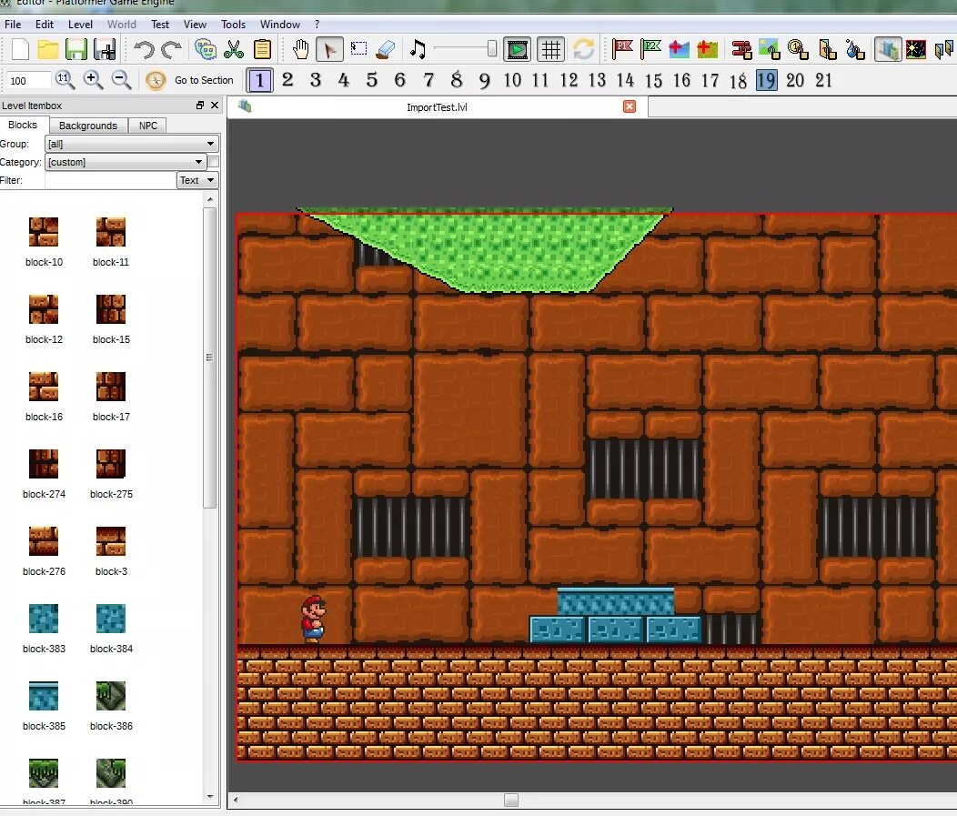Switch to section 1
Screen dimensions: 957x816
click(x=260, y=80)
